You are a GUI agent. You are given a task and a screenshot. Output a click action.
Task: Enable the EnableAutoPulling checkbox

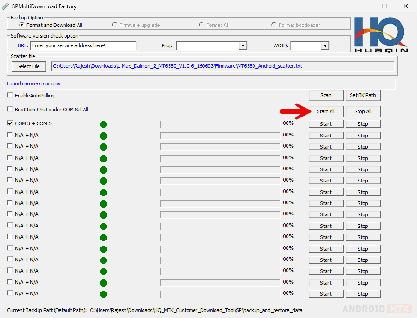(10, 96)
